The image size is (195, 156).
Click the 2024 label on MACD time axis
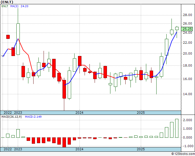79,149
